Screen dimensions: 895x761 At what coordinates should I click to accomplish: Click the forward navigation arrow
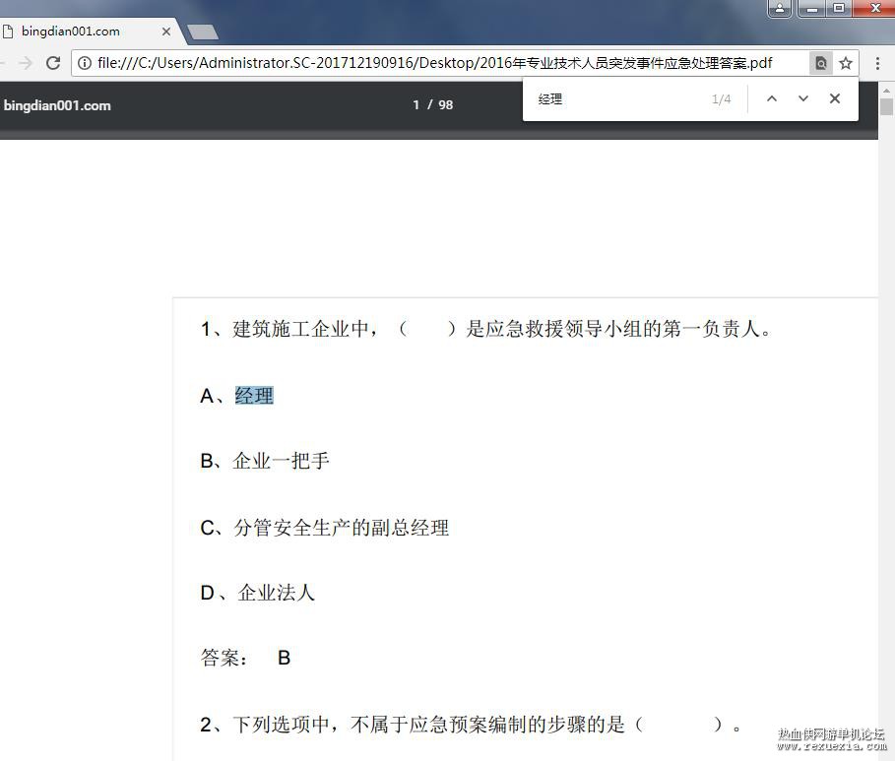26,63
